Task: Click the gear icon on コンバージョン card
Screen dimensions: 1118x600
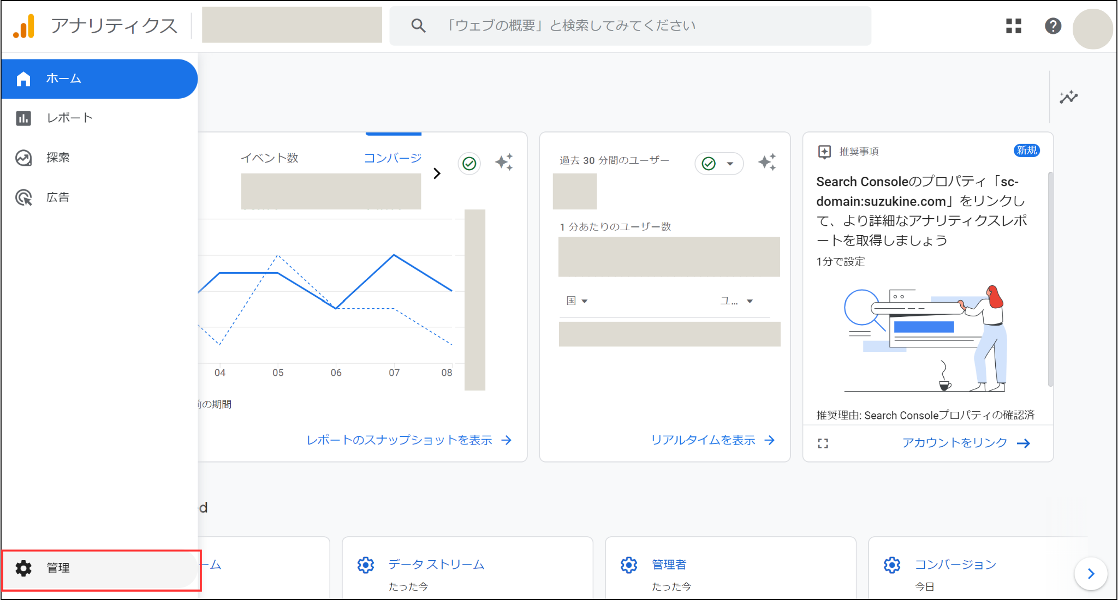Action: 892,565
